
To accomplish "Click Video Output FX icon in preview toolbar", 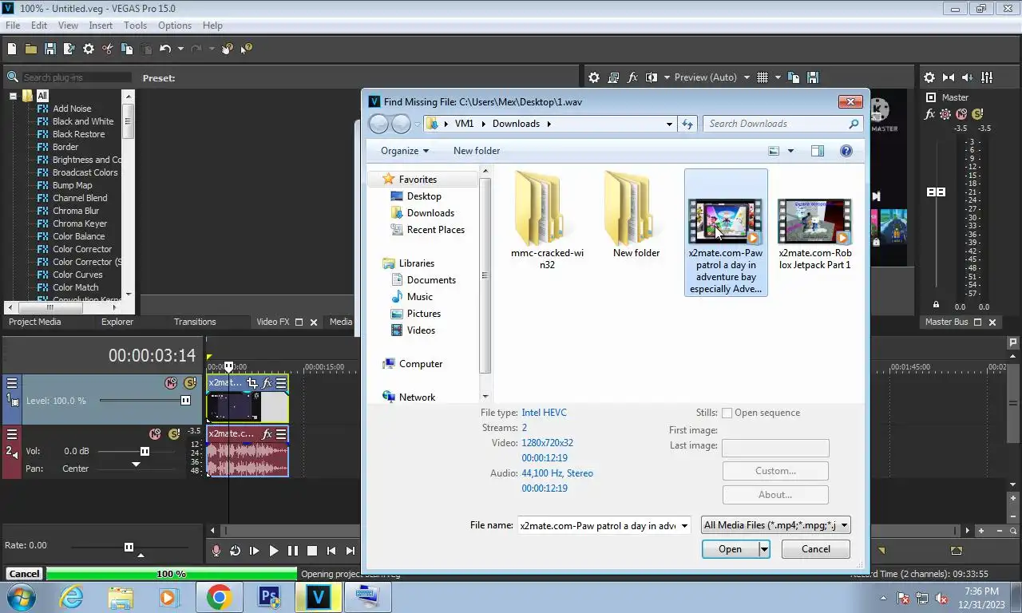I will pos(633,77).
